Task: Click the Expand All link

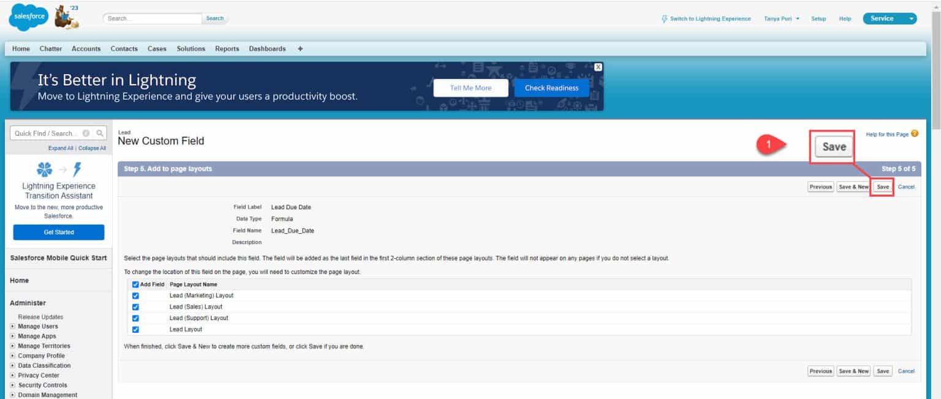Action: point(61,148)
